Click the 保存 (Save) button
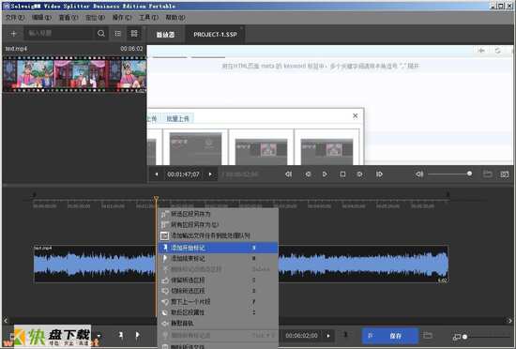Image resolution: width=516 pixels, height=349 pixels. 390,336
